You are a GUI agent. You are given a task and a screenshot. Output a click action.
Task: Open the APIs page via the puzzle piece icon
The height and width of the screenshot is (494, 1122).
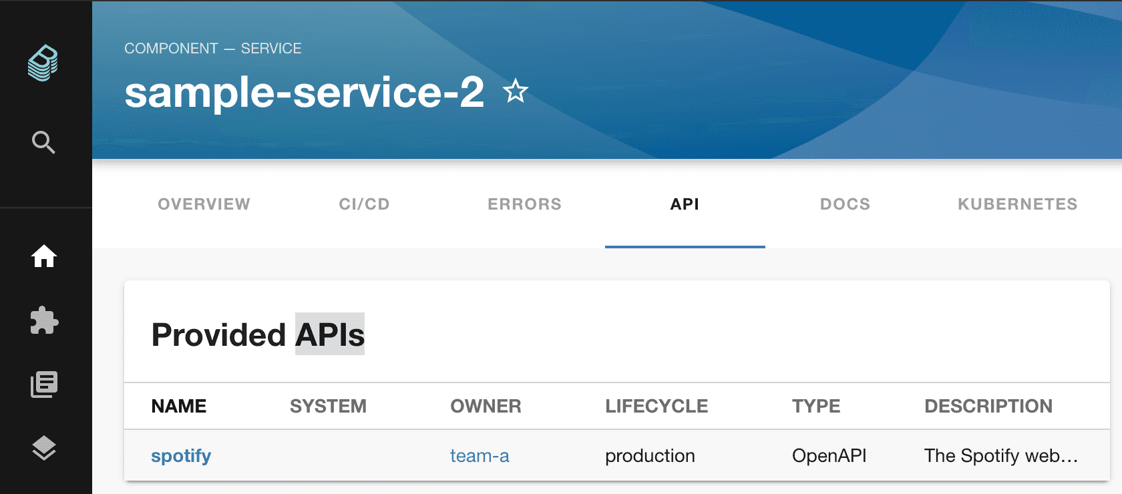(44, 320)
